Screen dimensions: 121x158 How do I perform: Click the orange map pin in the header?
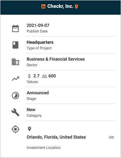tap(76, 7)
